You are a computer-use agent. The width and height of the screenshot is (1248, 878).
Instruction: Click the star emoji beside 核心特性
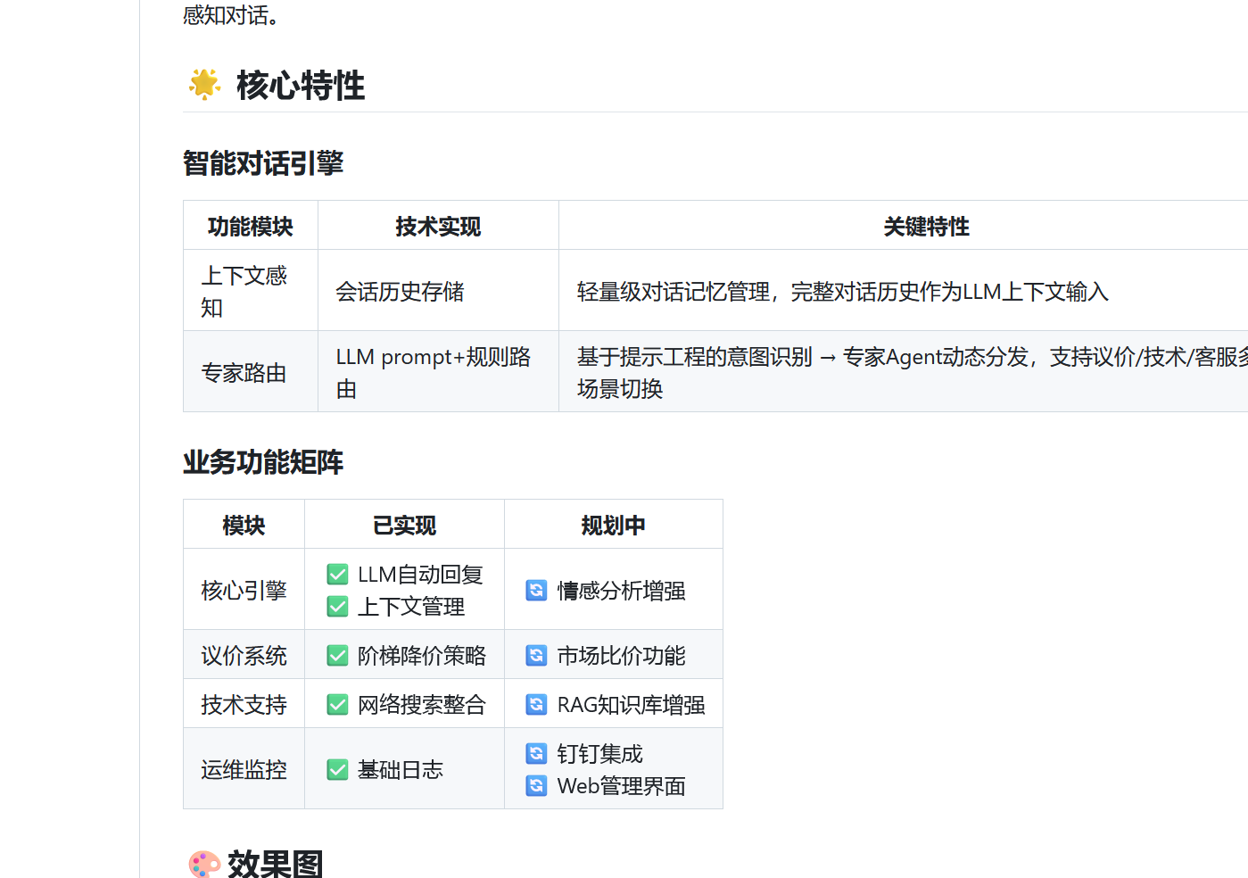pyautogui.click(x=204, y=85)
